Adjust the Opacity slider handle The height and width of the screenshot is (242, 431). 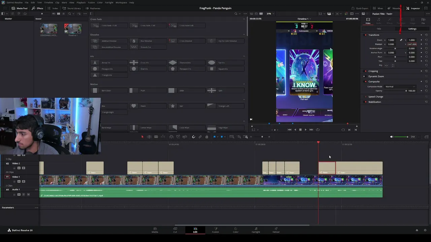(x=406, y=91)
